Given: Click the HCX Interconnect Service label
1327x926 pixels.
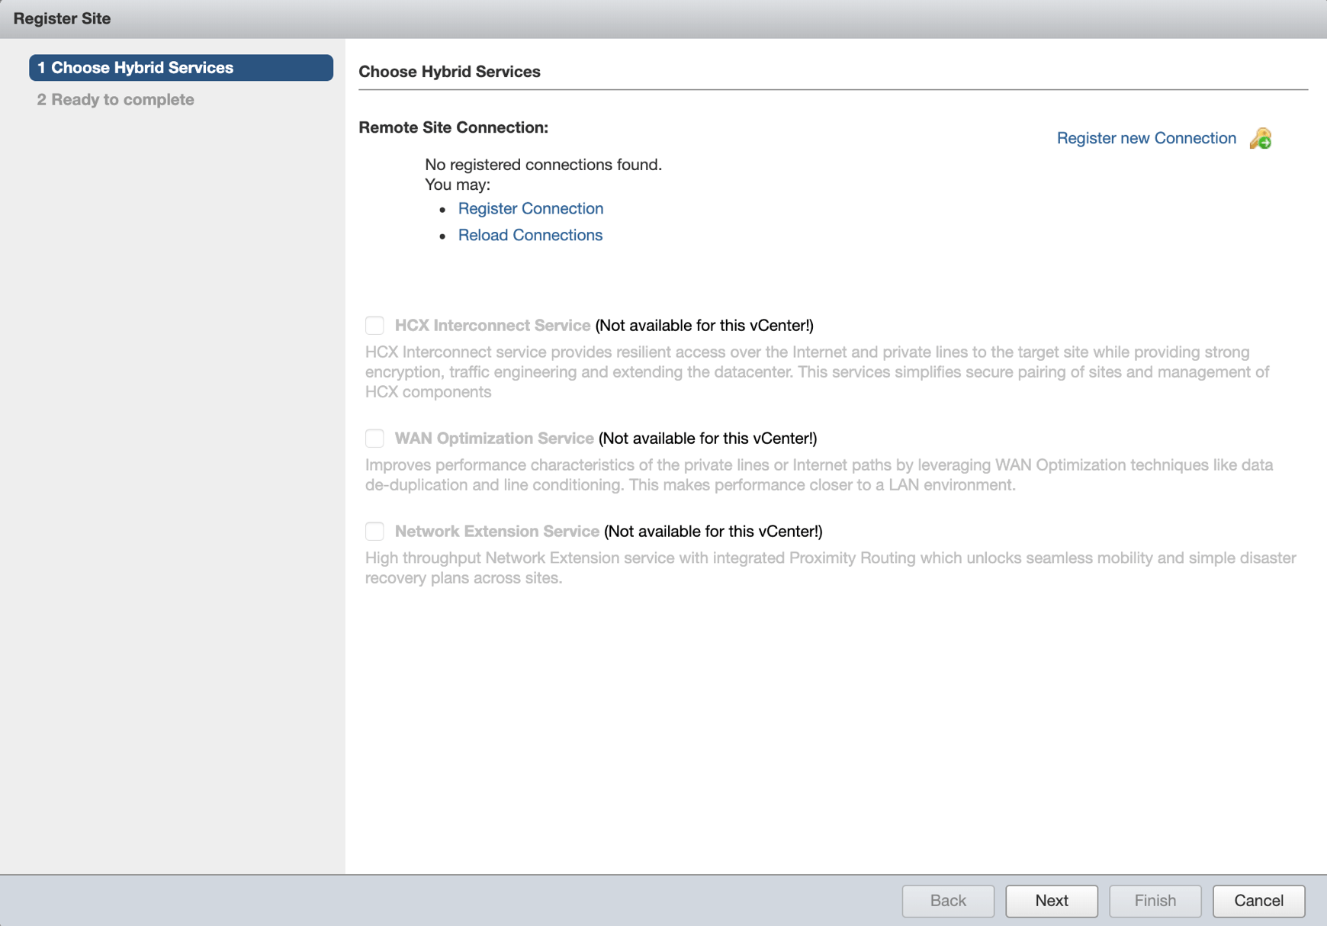Looking at the screenshot, I should point(492,326).
